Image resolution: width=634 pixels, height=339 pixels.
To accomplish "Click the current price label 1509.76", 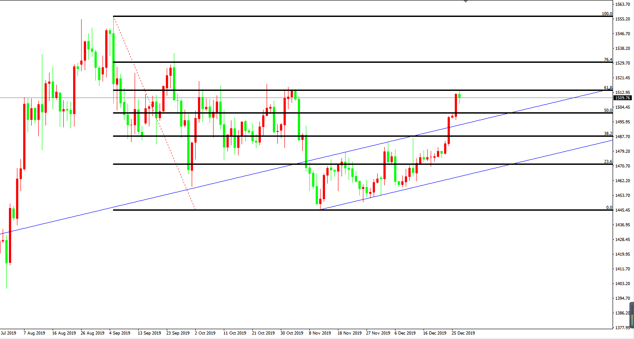I will 622,98.
